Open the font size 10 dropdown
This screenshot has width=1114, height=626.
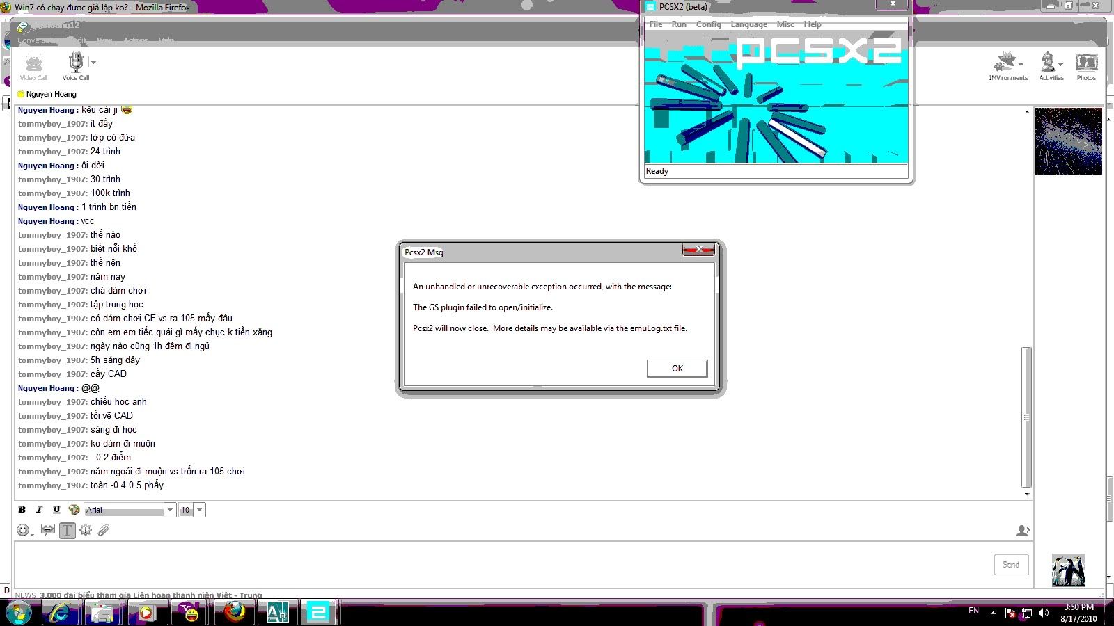tap(200, 510)
